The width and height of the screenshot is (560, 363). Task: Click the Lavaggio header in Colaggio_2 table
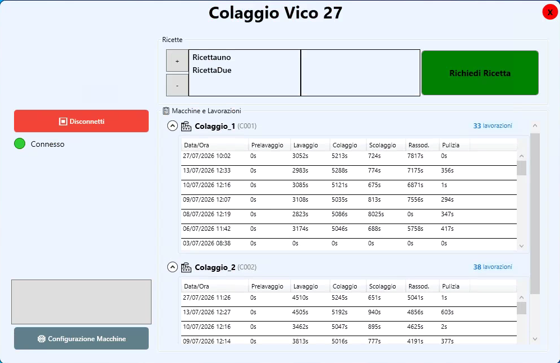310,286
